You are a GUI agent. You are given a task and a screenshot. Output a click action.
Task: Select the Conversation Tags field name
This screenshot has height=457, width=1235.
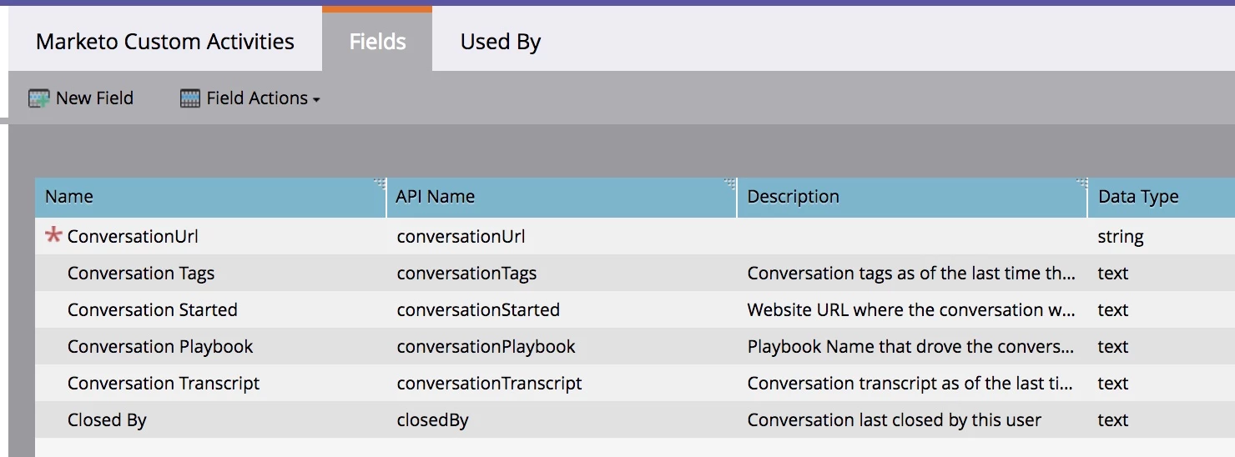(141, 274)
